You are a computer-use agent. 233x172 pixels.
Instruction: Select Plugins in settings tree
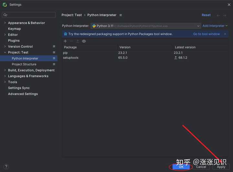pyautogui.click(x=14, y=41)
